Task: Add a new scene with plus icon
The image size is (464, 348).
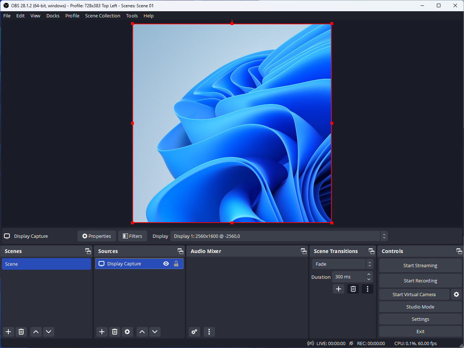Action: click(x=8, y=332)
